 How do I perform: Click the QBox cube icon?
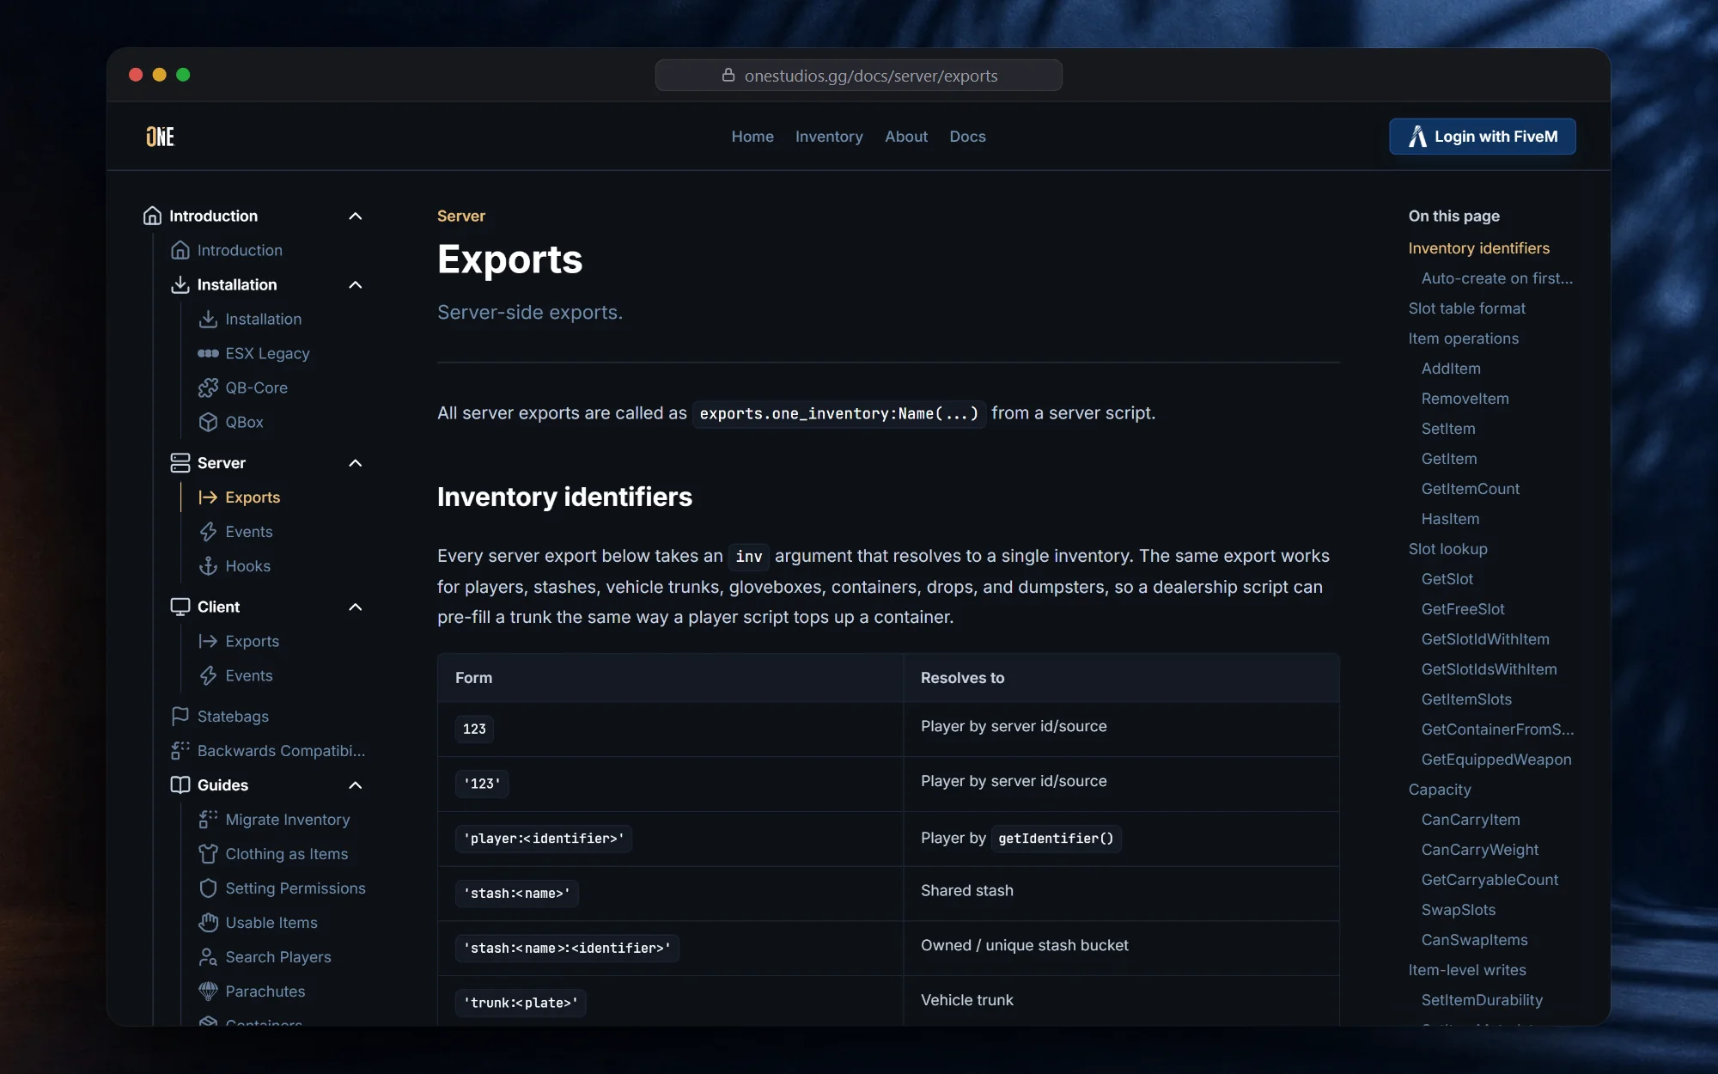(x=208, y=422)
